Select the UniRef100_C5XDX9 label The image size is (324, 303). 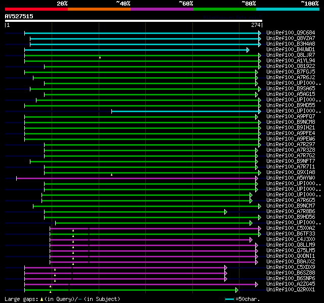[291, 267]
